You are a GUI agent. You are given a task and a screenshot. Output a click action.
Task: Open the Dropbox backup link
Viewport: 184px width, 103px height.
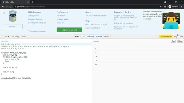click(63, 19)
